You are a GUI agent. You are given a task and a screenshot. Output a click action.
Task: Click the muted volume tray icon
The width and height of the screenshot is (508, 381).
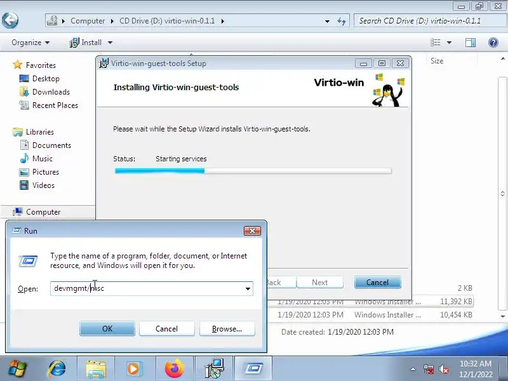click(443, 369)
